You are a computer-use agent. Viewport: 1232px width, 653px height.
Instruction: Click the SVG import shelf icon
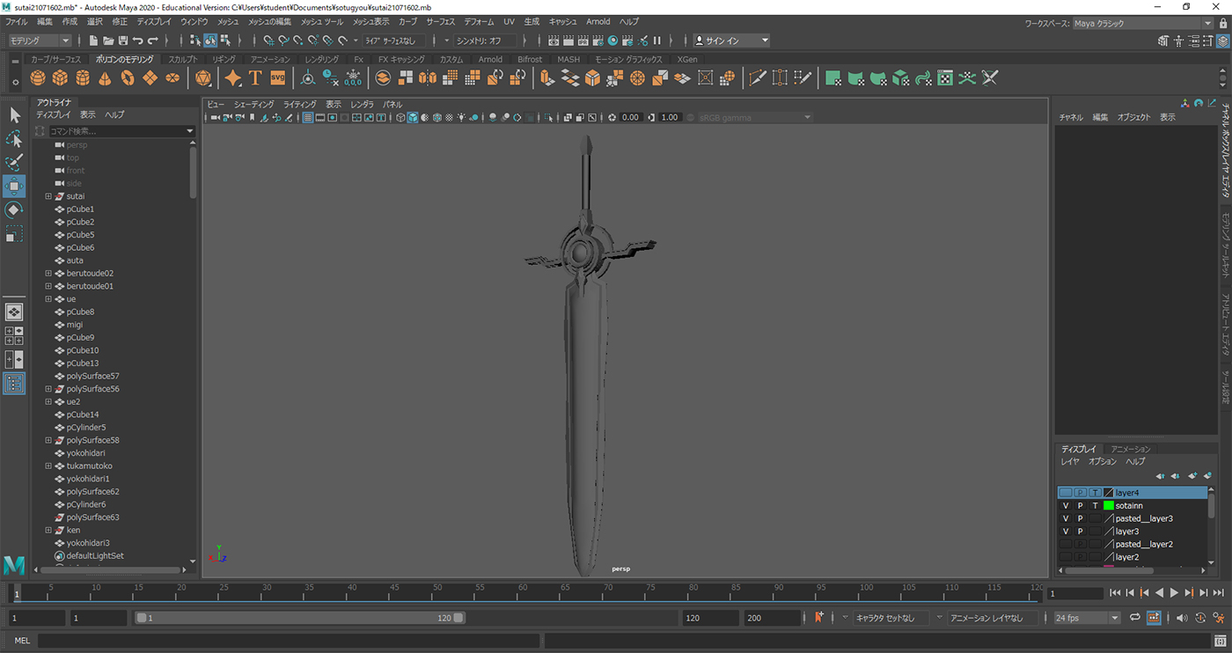[277, 78]
